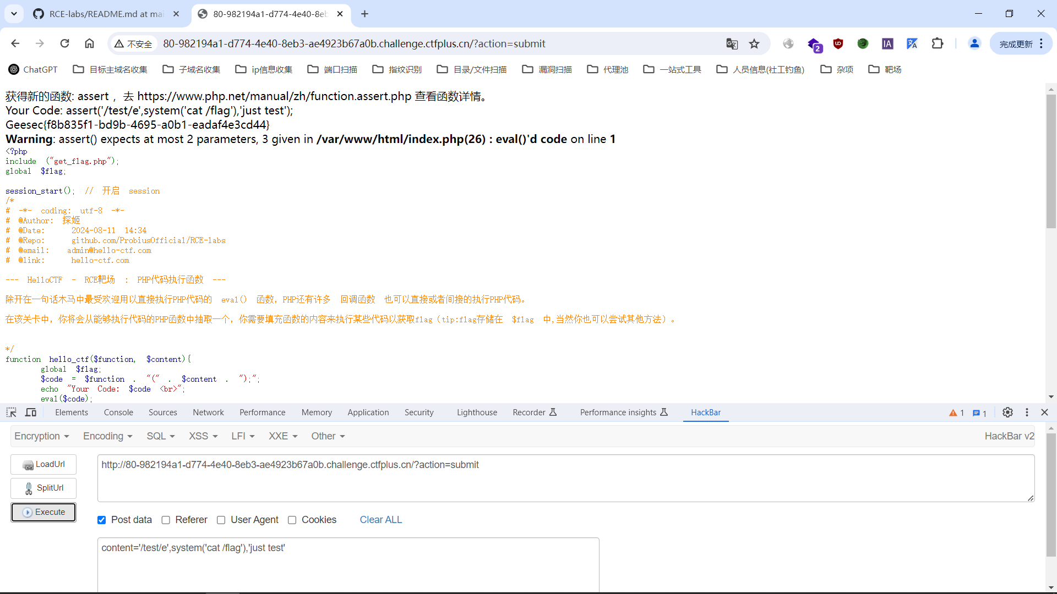Click the Clear ALL link
Screen dimensions: 1057x594
point(380,520)
